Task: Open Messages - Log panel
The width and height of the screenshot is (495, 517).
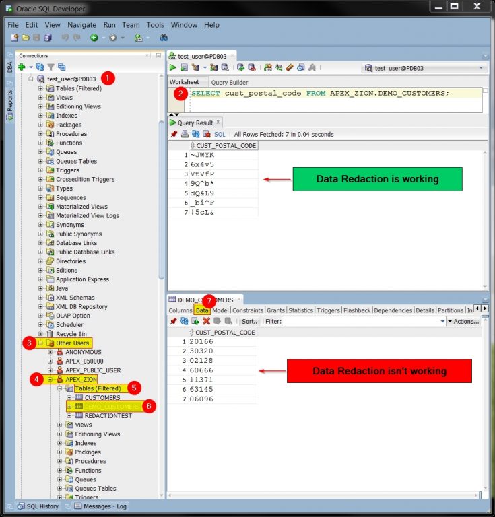Action: (x=100, y=506)
